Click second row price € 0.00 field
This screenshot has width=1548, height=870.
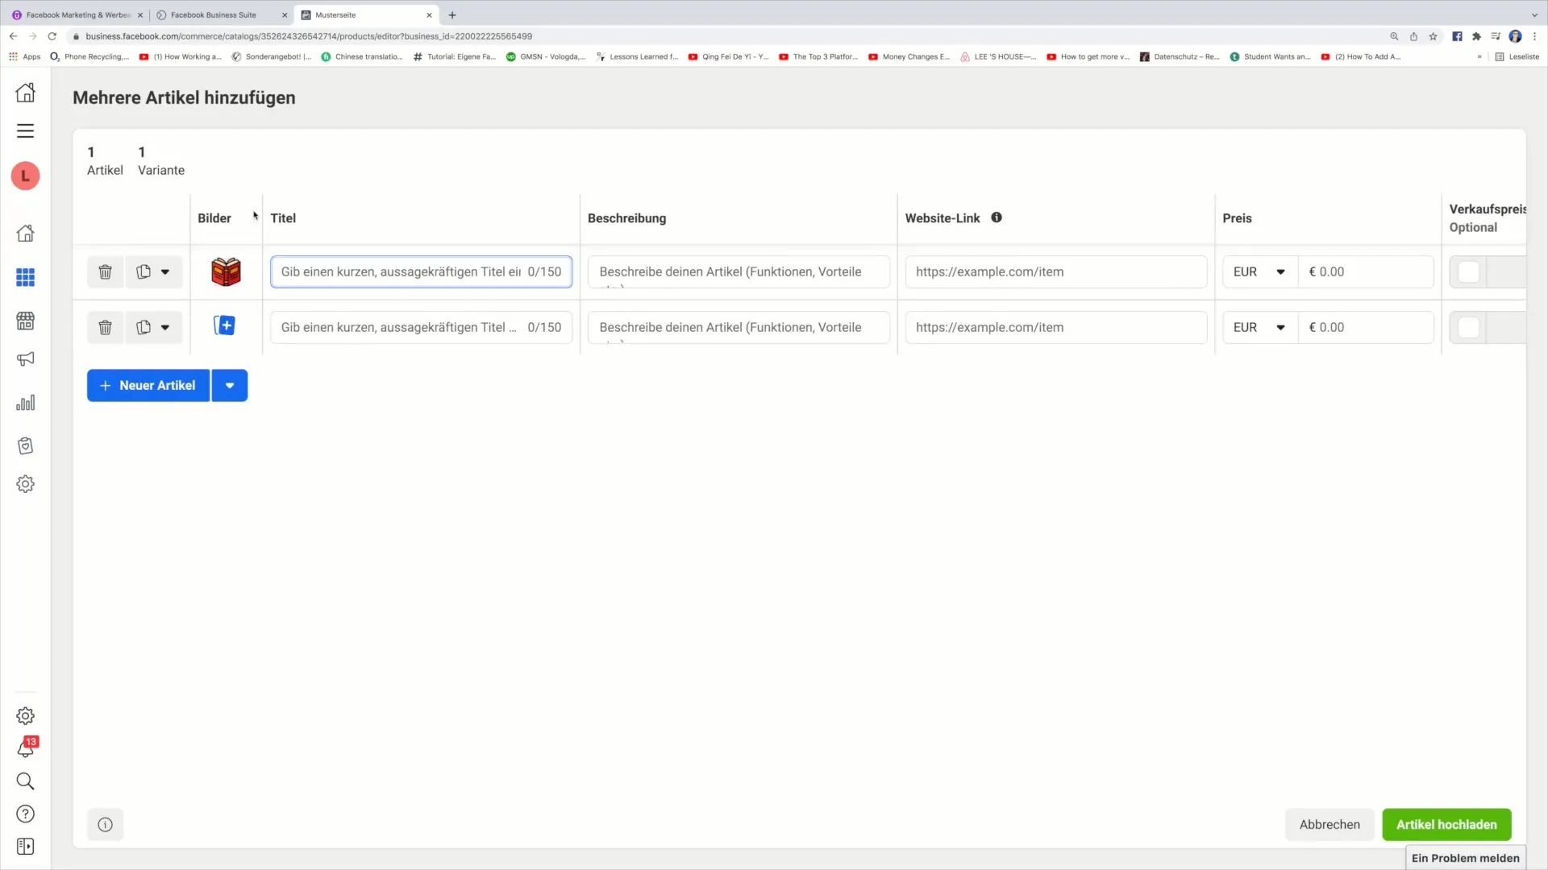[x=1366, y=327]
